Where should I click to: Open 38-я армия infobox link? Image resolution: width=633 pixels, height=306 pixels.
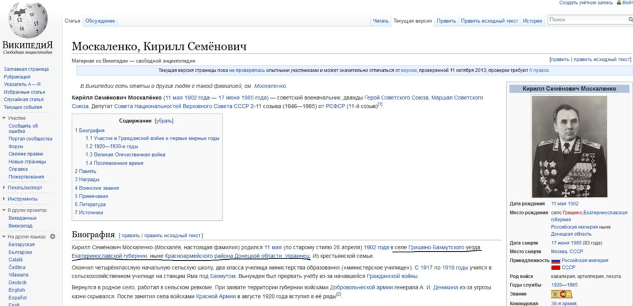(564, 304)
